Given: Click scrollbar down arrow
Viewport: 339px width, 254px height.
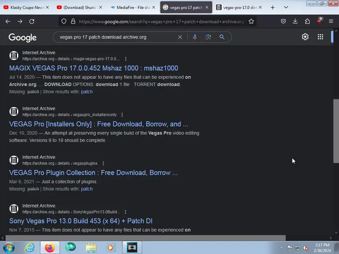Looking at the screenshot, I should coord(336,233).
